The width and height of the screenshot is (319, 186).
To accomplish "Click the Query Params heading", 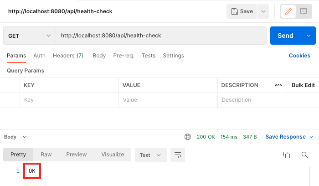I will [x=26, y=71].
